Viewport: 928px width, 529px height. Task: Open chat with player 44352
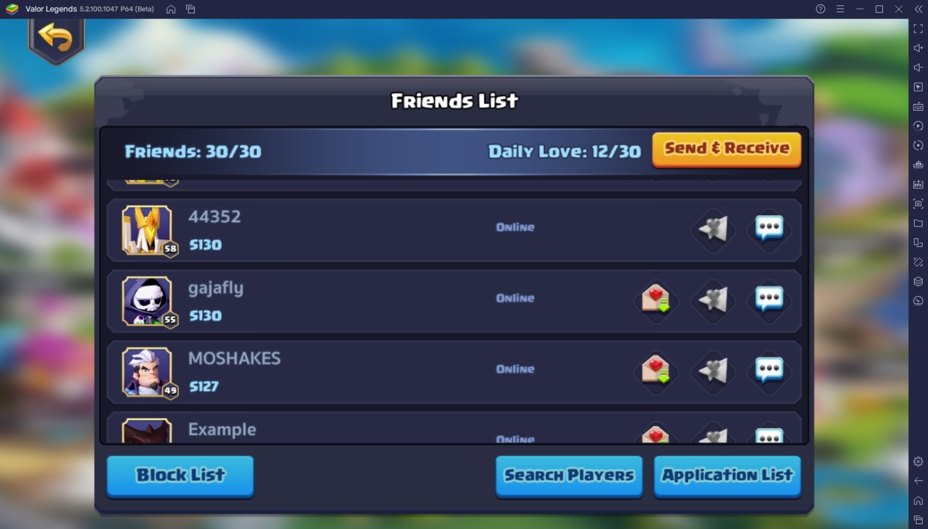point(769,228)
